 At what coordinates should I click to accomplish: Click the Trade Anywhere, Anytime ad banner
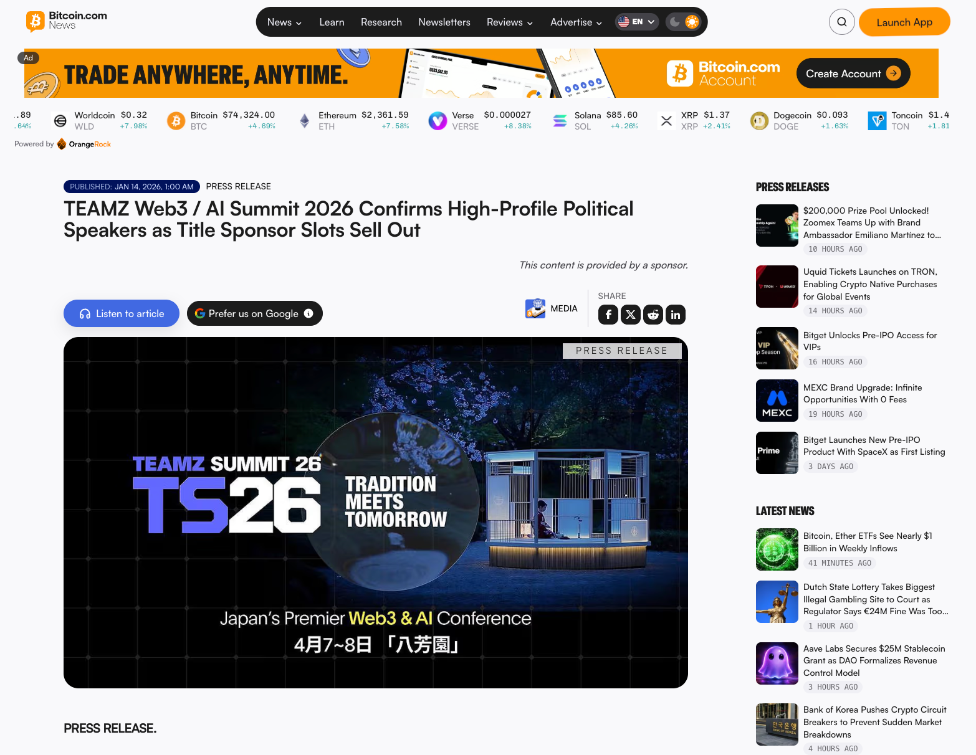tap(481, 74)
